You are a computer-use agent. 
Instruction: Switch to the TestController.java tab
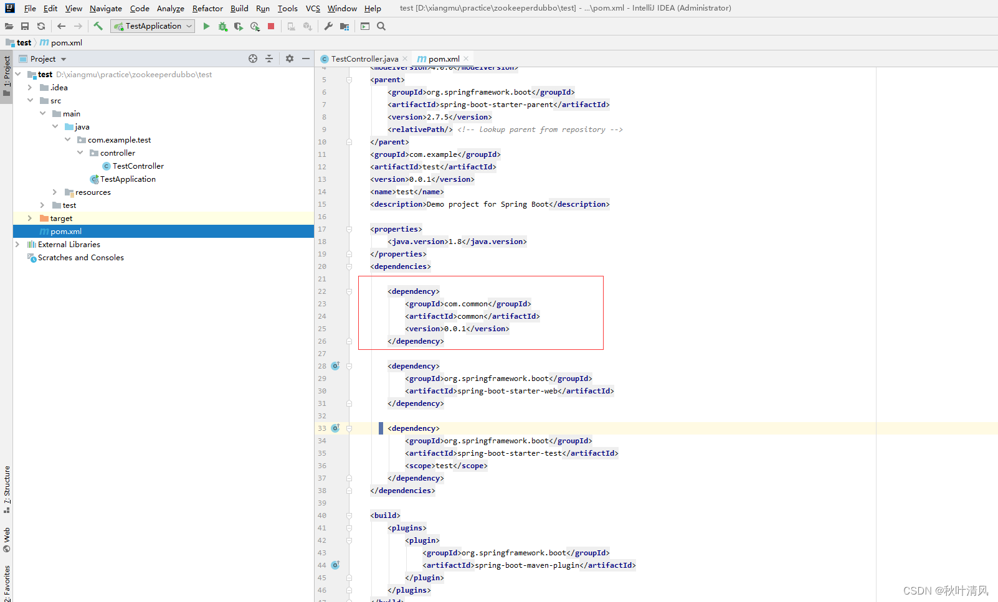coord(364,59)
